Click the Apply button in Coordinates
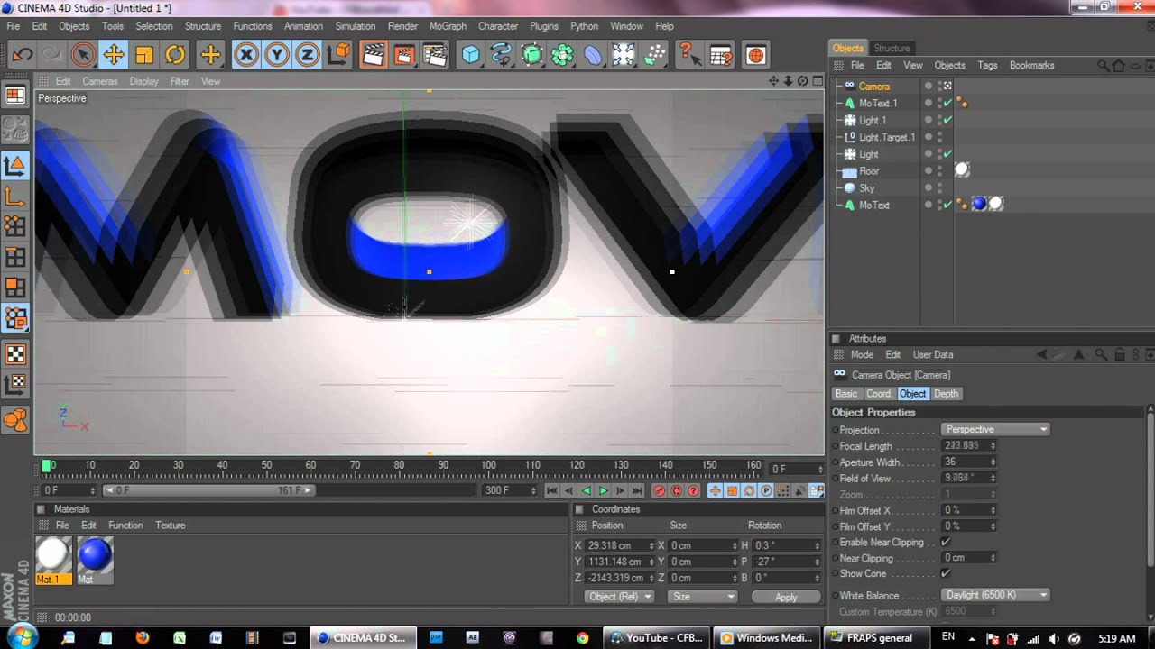1155x649 pixels. tap(786, 597)
